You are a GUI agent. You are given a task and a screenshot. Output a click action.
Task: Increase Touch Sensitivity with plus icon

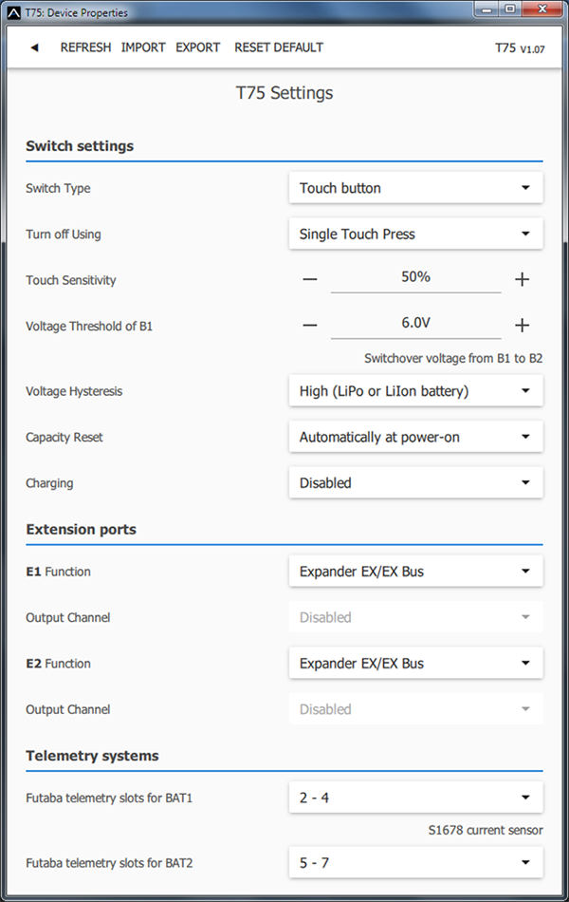tap(522, 280)
